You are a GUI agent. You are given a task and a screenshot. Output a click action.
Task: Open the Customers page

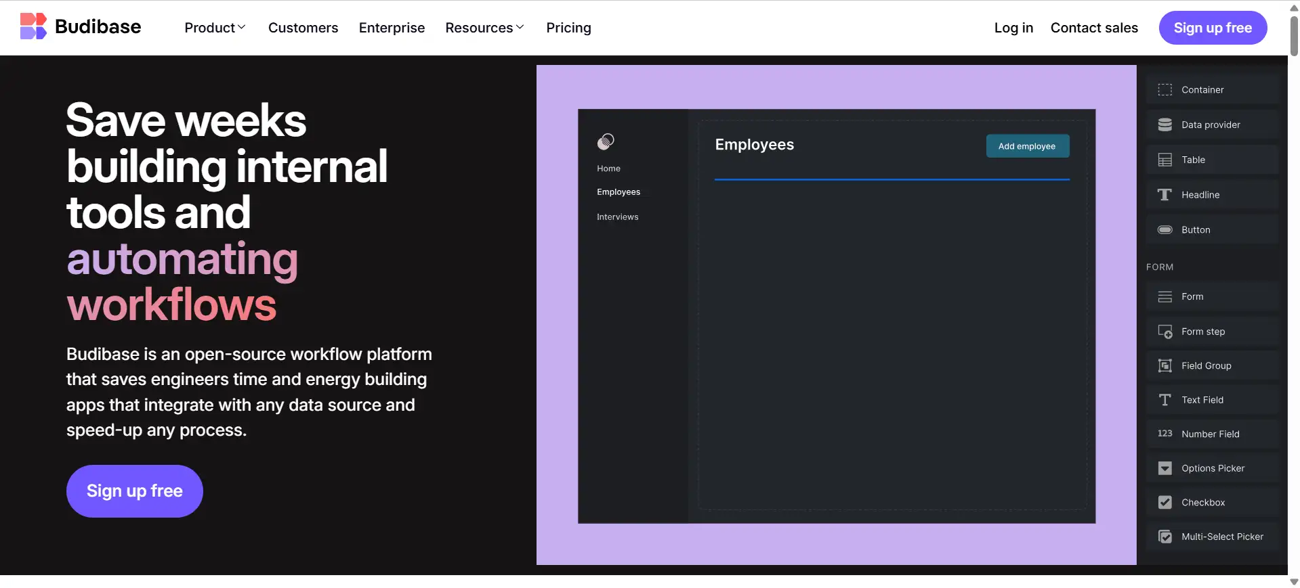point(303,28)
